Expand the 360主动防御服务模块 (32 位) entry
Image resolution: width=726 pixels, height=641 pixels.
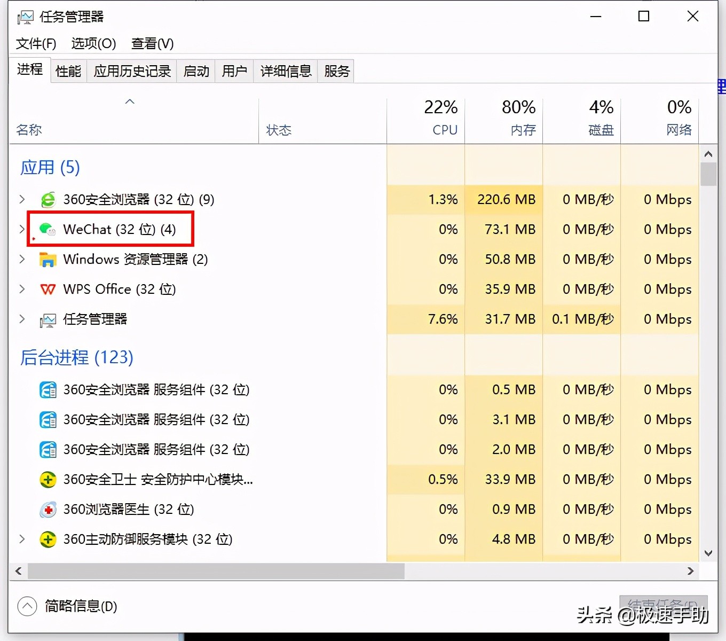pos(22,539)
